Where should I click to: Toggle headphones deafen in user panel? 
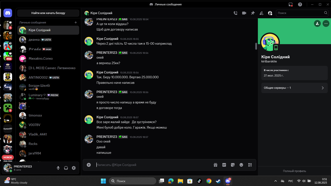point(66,168)
